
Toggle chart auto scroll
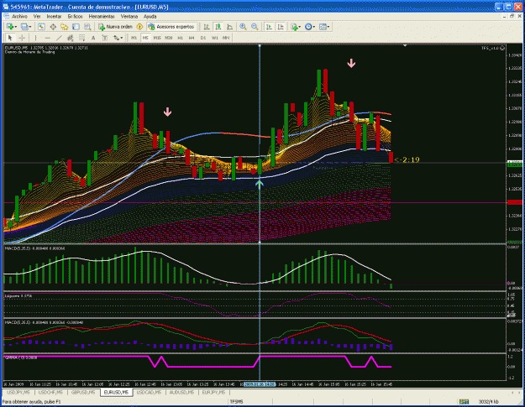click(x=269, y=27)
